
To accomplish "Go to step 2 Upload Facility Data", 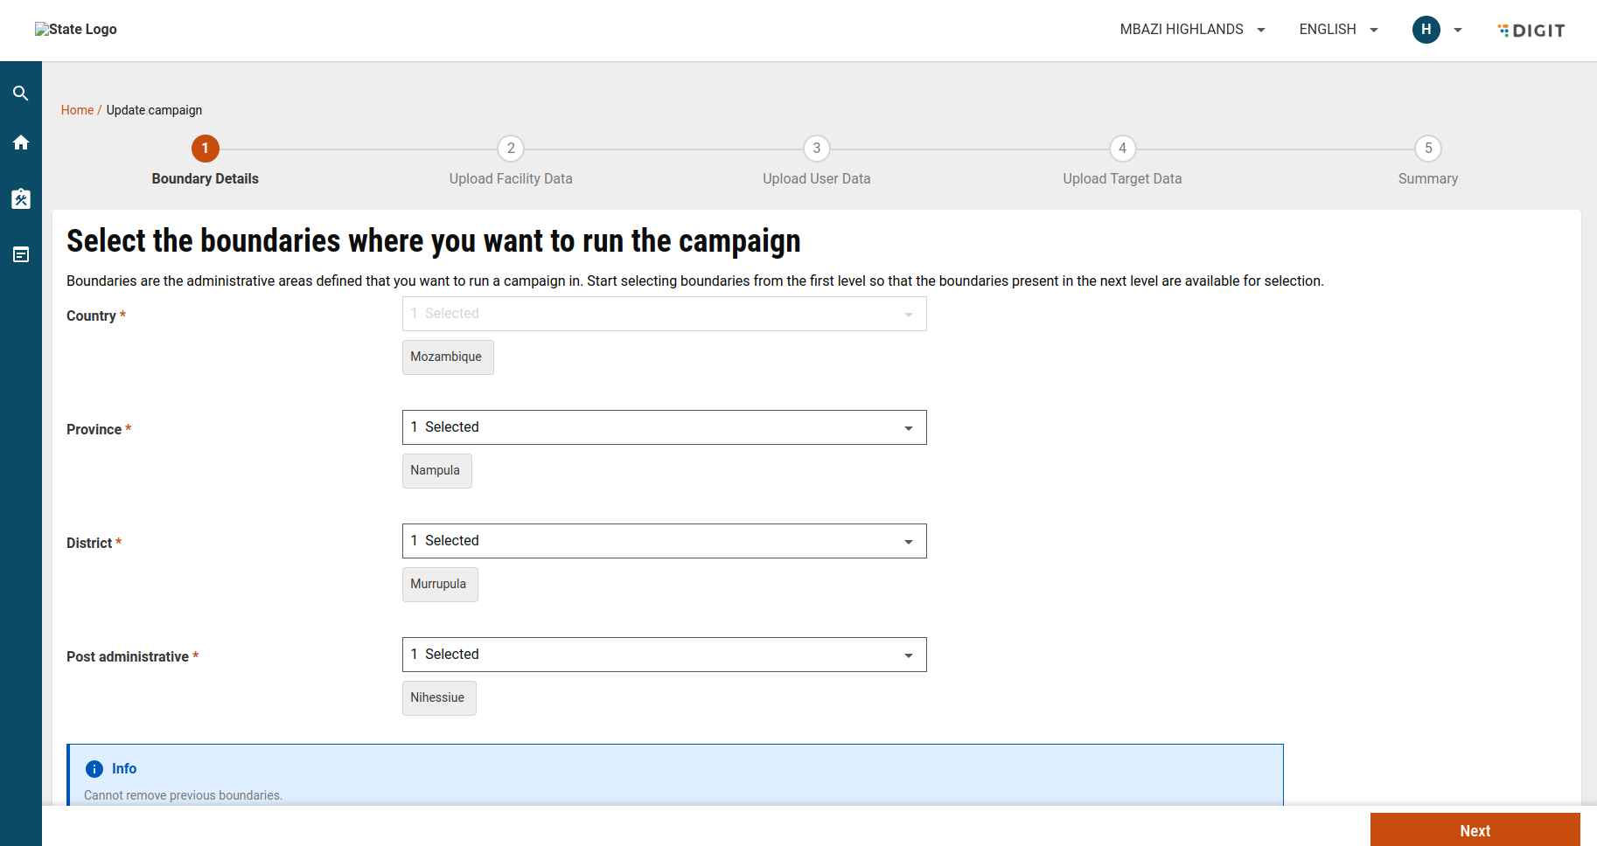I will coord(511,149).
